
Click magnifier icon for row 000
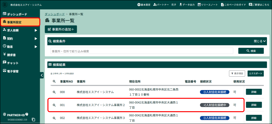pyautogui.click(x=54, y=92)
